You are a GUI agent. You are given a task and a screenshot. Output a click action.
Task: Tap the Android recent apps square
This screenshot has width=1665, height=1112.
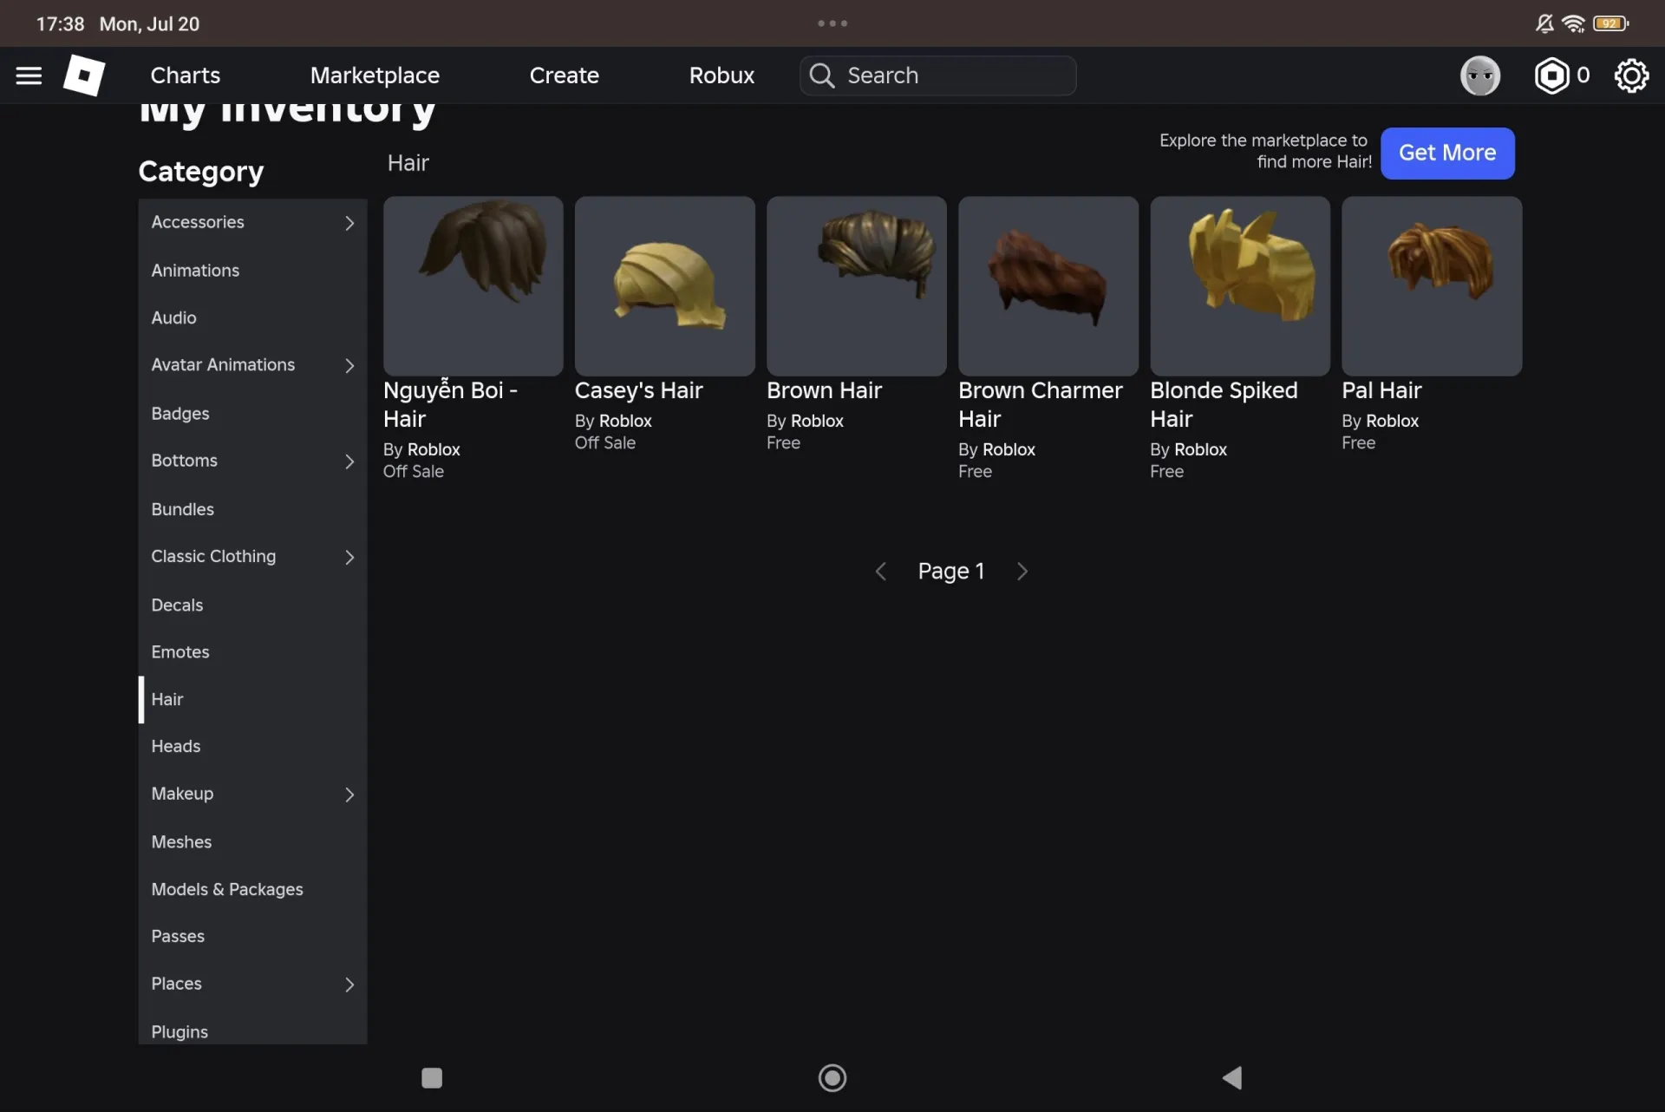[x=432, y=1078]
